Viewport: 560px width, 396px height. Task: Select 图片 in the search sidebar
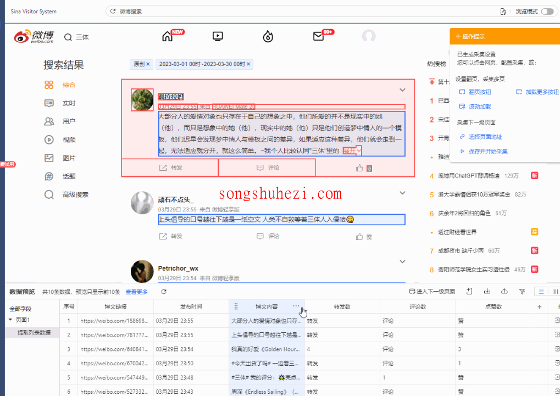[x=60, y=158]
